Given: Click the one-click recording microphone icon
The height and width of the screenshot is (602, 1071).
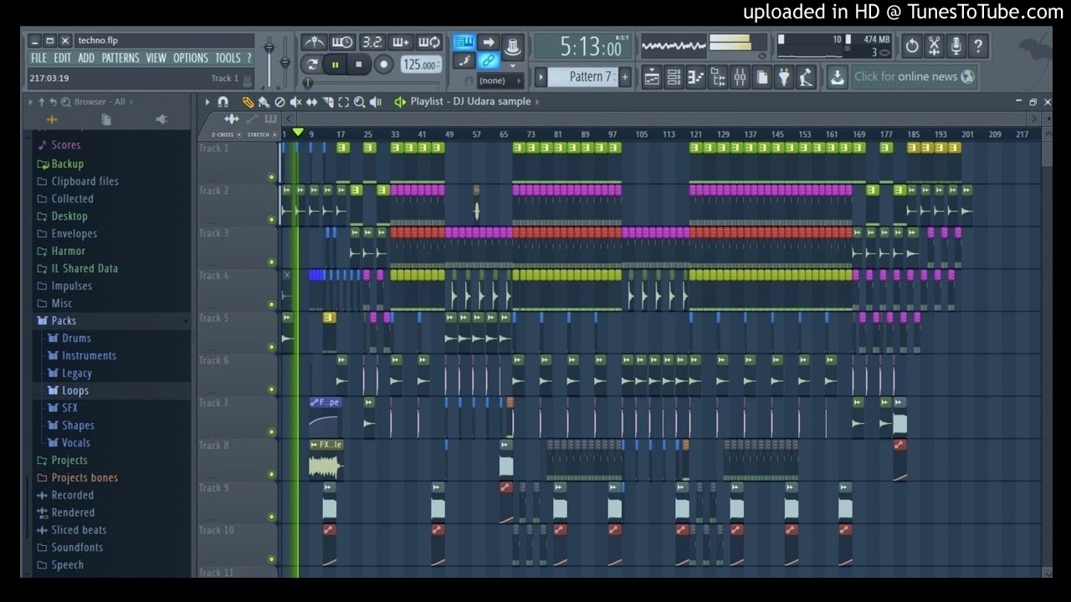Looking at the screenshot, I should (x=956, y=46).
